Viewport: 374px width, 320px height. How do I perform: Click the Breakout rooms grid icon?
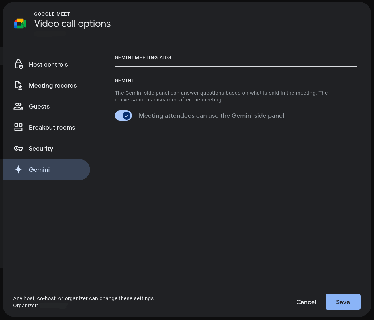pyautogui.click(x=18, y=127)
